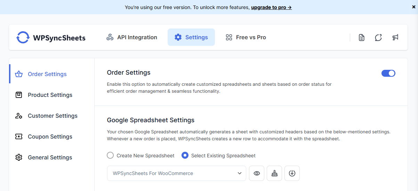Click the megaphone announcements icon
Viewport: 418px width, 191px height.
(x=395, y=38)
